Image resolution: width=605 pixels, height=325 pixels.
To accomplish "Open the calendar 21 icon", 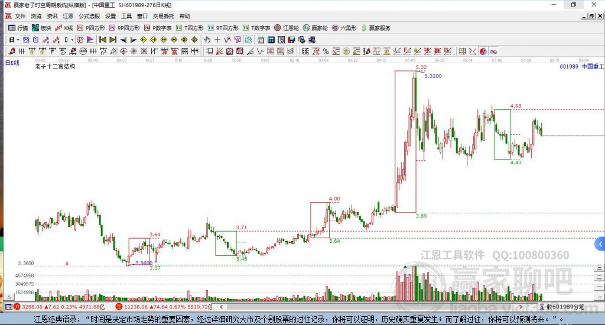I will click(x=261, y=40).
